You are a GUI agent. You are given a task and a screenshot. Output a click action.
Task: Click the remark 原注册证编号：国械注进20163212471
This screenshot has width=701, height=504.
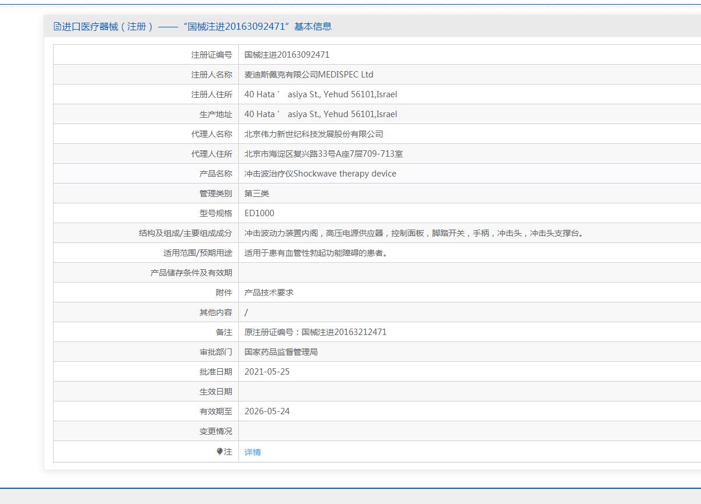pyautogui.click(x=316, y=332)
